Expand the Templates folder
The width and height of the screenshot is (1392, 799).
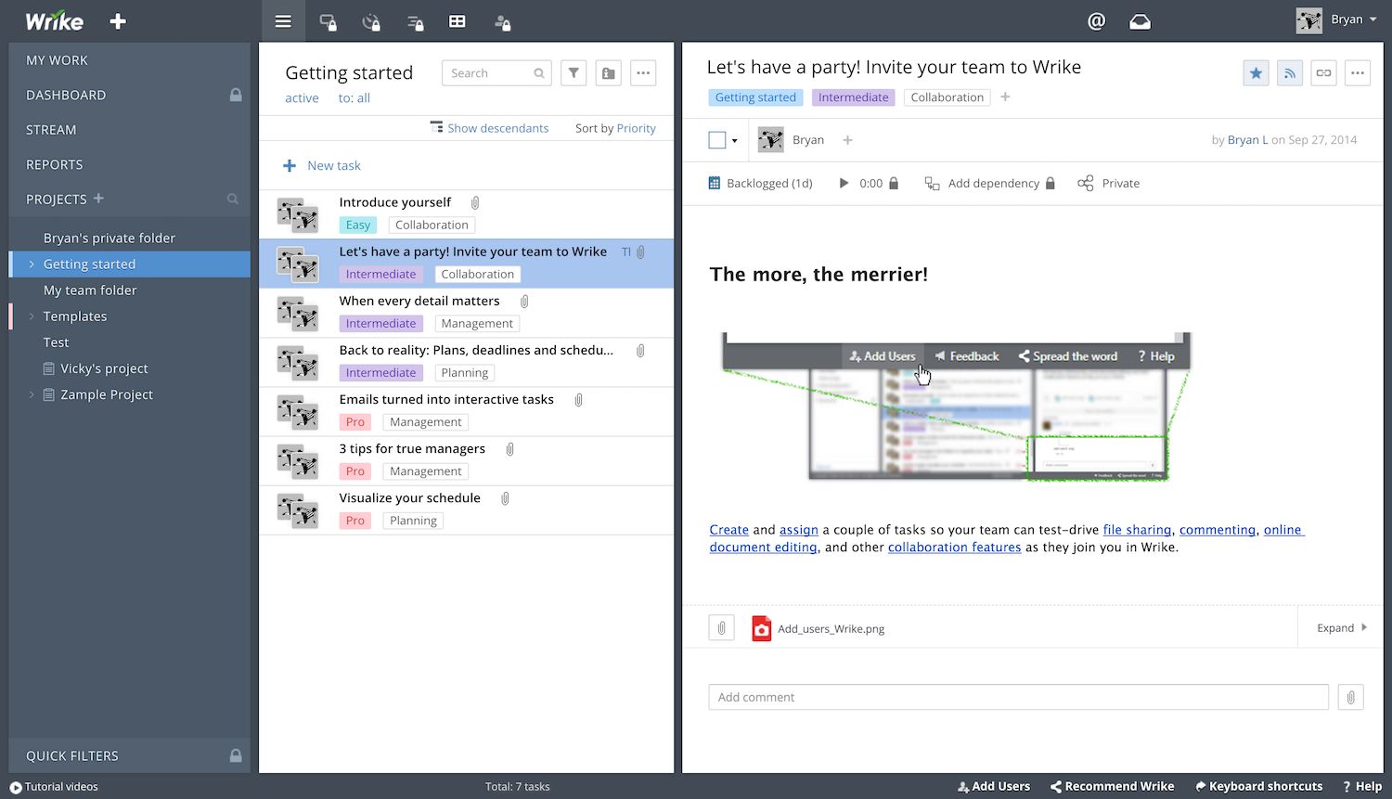pos(32,316)
